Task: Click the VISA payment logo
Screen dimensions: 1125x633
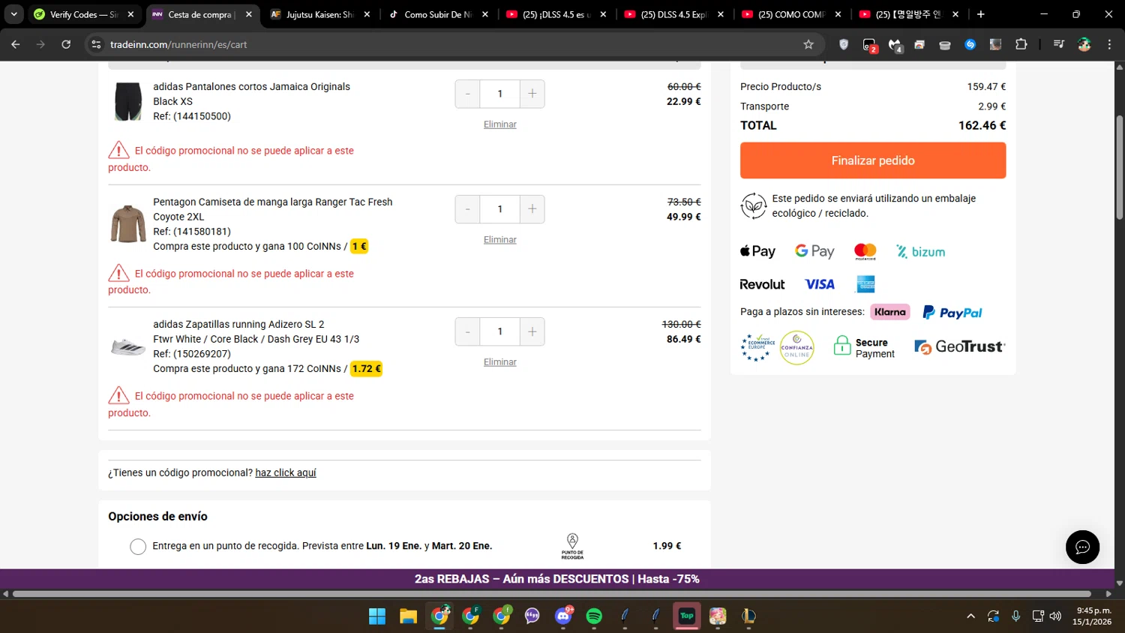Action: [820, 284]
